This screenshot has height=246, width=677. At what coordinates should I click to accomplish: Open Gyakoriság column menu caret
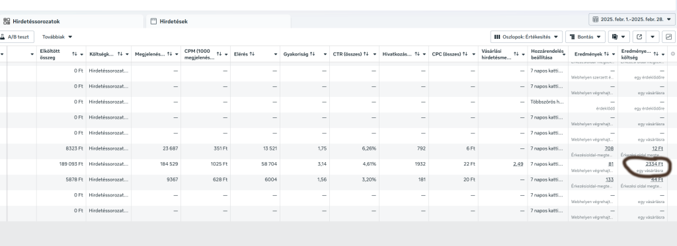[x=325, y=54]
